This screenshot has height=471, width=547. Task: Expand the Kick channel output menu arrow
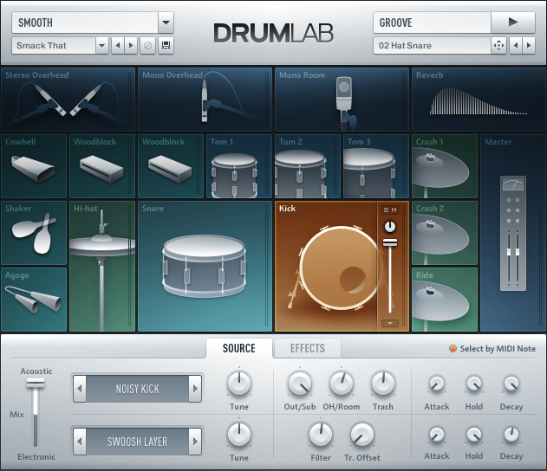(x=389, y=323)
